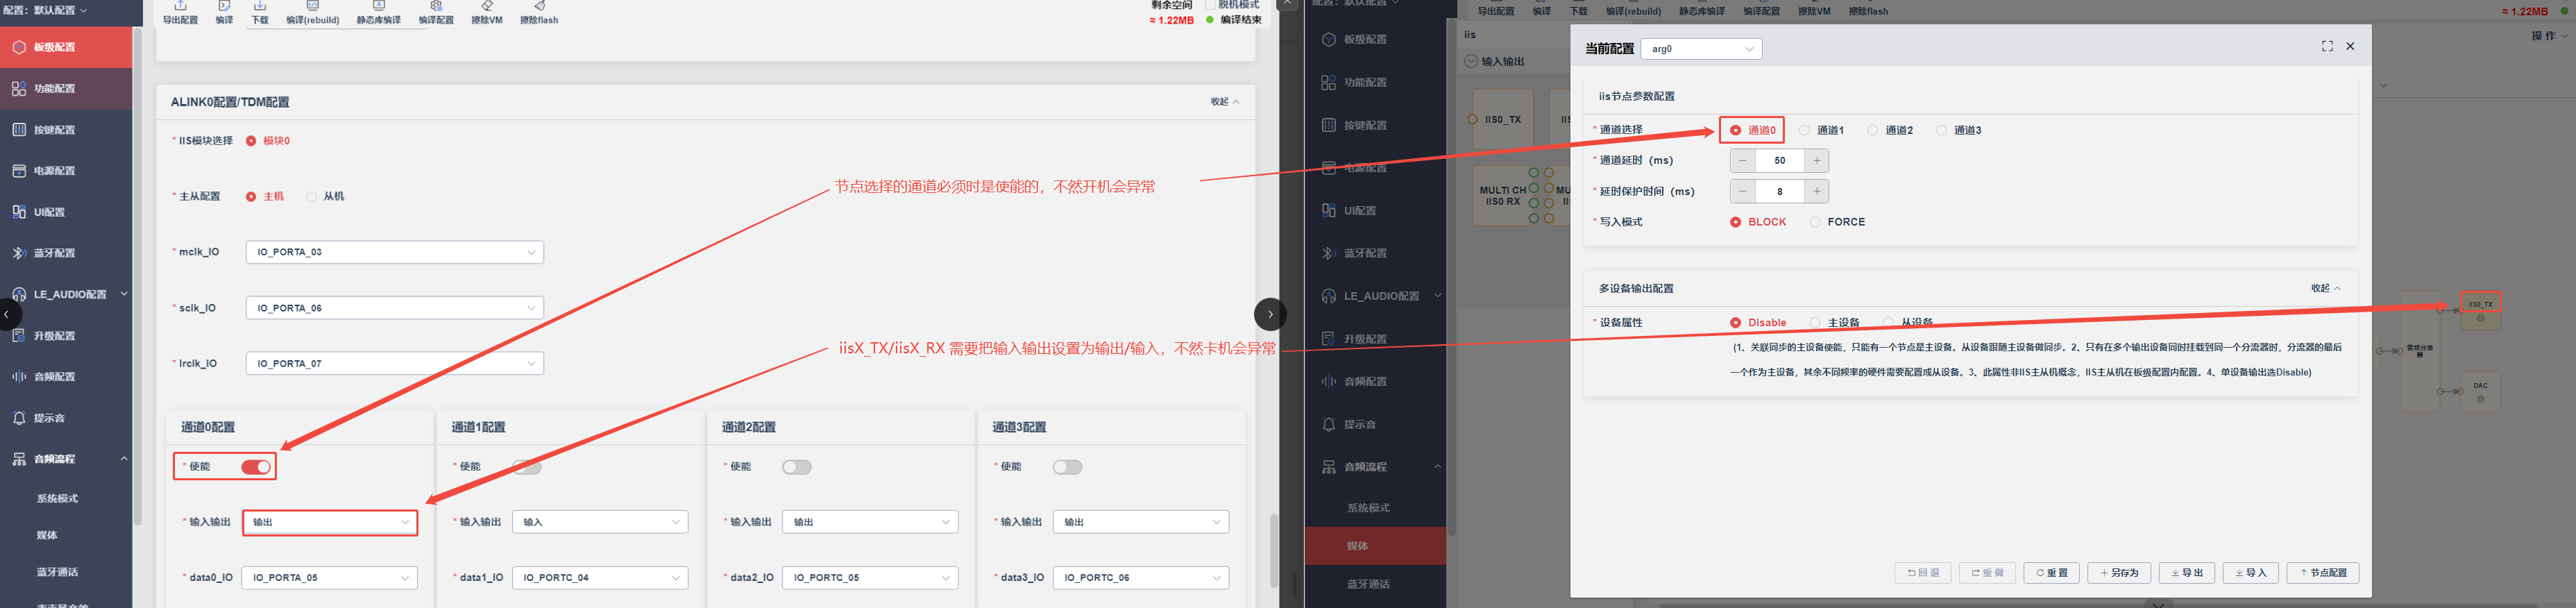Image resolution: width=2576 pixels, height=608 pixels.
Task: Open the sclk_IO dropdown
Action: [x=394, y=308]
